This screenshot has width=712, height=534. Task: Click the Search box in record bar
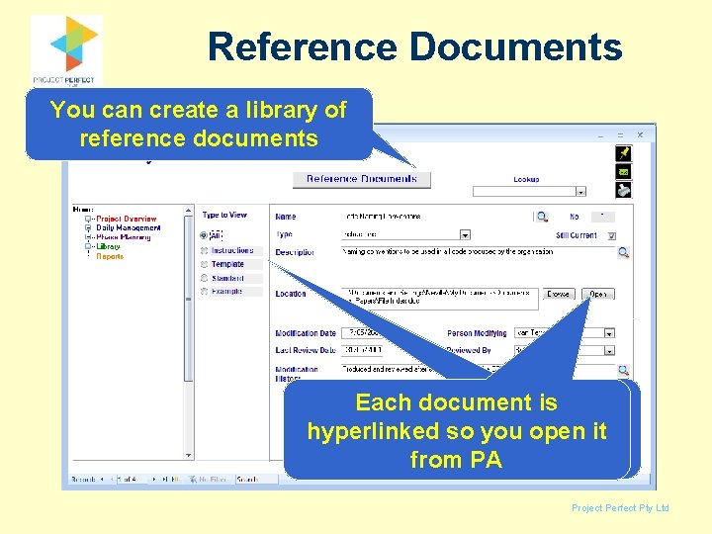256,479
